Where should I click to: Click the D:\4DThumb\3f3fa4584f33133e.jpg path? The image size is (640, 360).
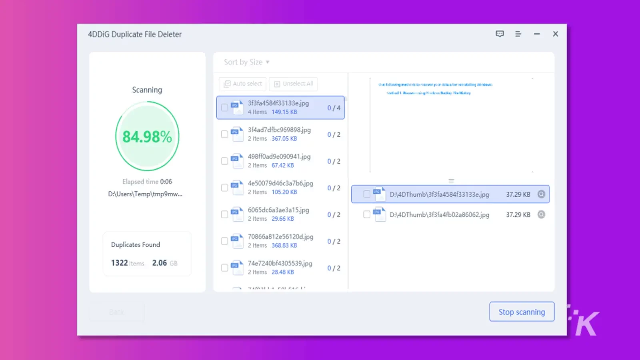[x=440, y=194]
